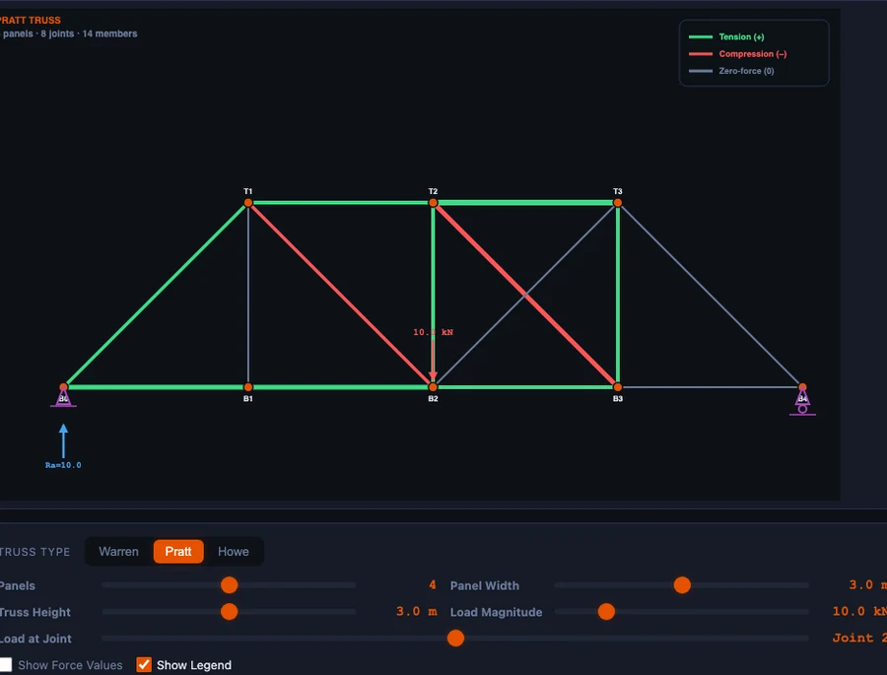887x675 pixels.
Task: Uncheck the Show Legend checkbox
Action: [144, 665]
